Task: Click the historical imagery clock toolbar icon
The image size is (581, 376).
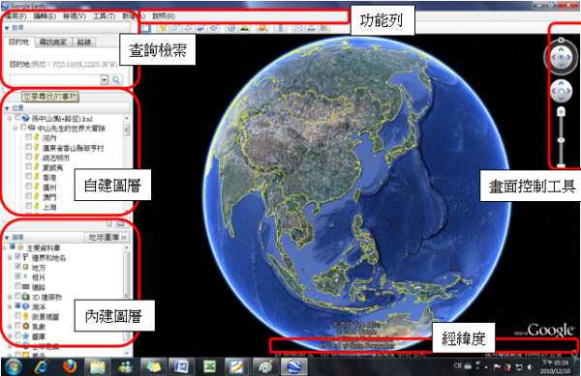Action: (231, 28)
